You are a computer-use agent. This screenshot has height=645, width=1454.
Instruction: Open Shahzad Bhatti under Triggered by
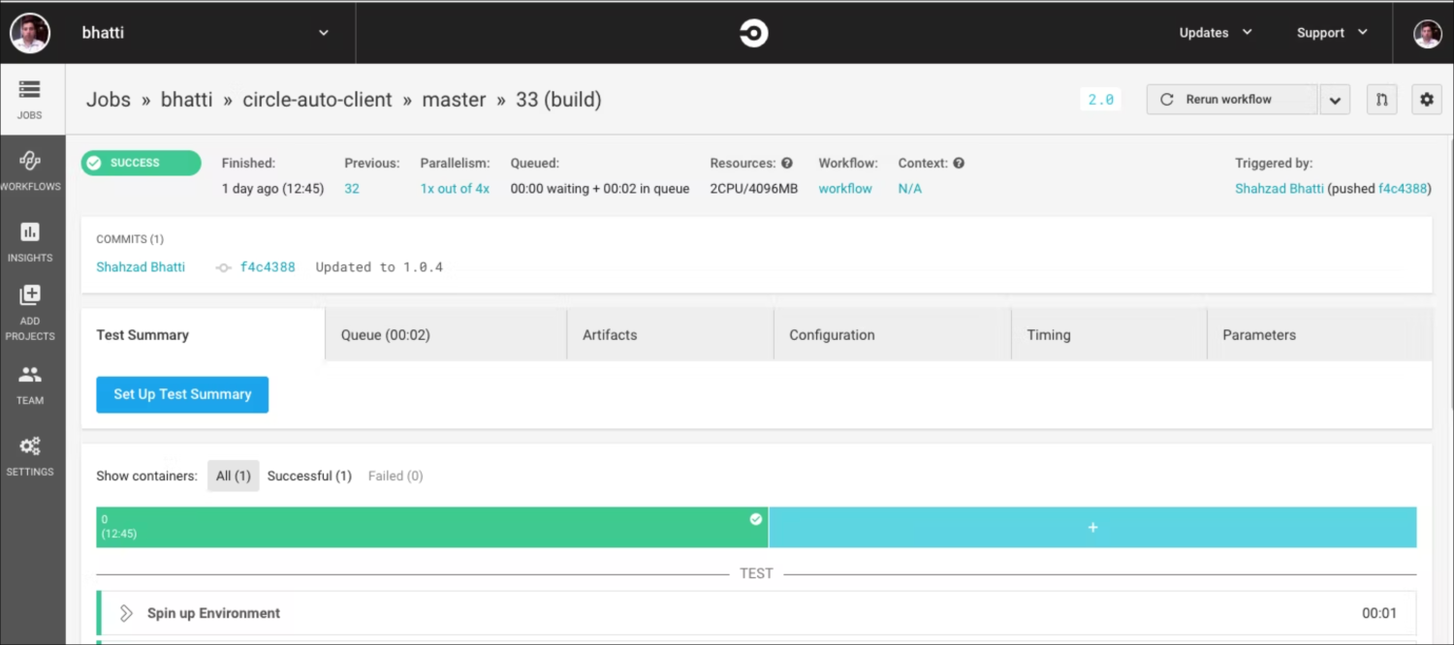(1279, 189)
